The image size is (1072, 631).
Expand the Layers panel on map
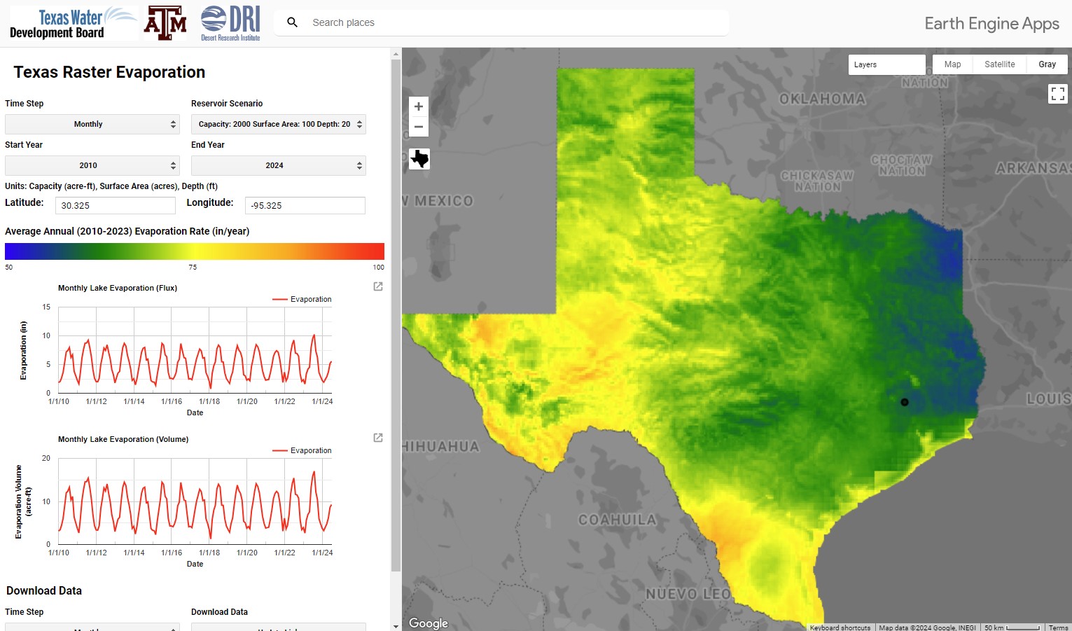(x=887, y=64)
